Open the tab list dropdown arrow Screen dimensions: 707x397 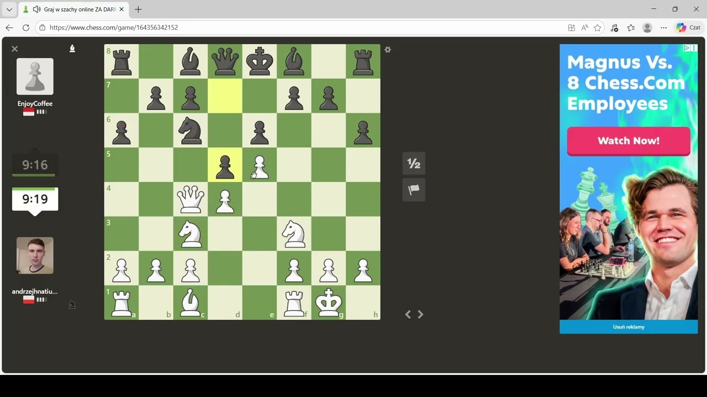pyautogui.click(x=9, y=9)
